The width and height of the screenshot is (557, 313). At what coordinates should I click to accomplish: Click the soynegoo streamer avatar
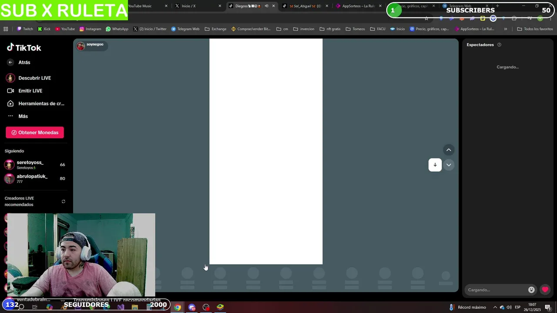81,46
